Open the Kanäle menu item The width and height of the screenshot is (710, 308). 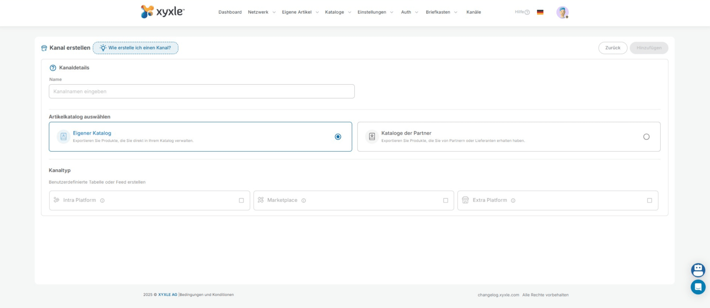point(474,12)
